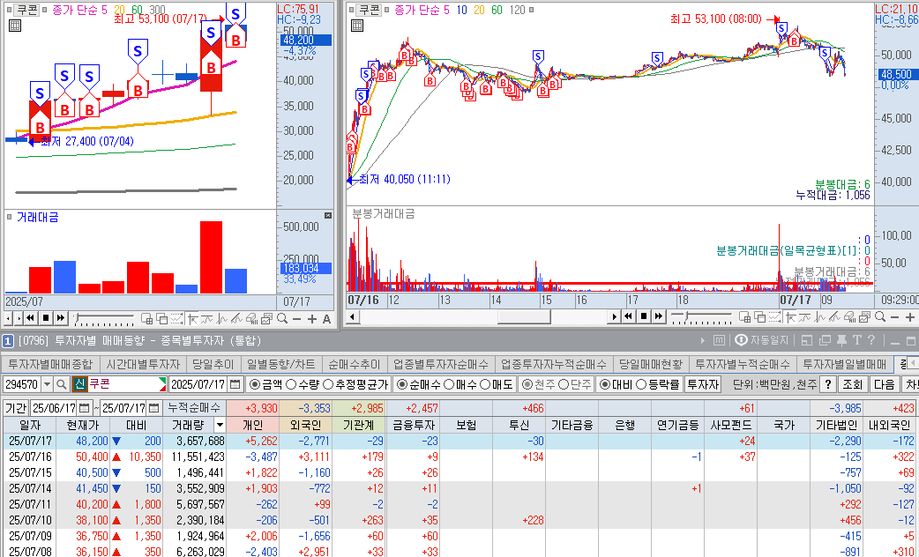Select the 매도 radio button
This screenshot has width=919, height=557.
[x=485, y=385]
